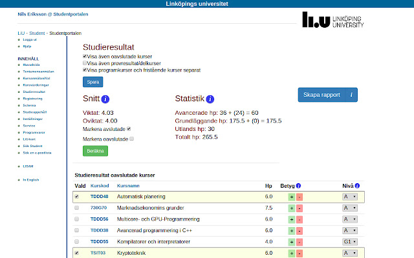Screen dimensions: 414x258
Task: Open 'Inställningar' in the sidebar
Action: pyautogui.click(x=33, y=119)
